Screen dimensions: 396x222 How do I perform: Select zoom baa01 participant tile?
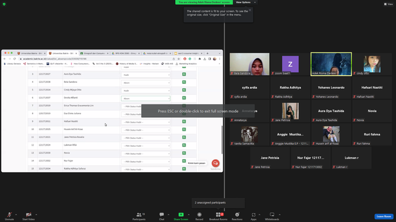[x=290, y=64]
